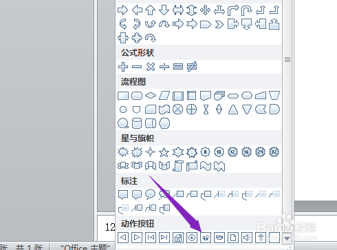The image size is (337, 250).
Task: Select the Minus equation shape
Action: coord(137,67)
